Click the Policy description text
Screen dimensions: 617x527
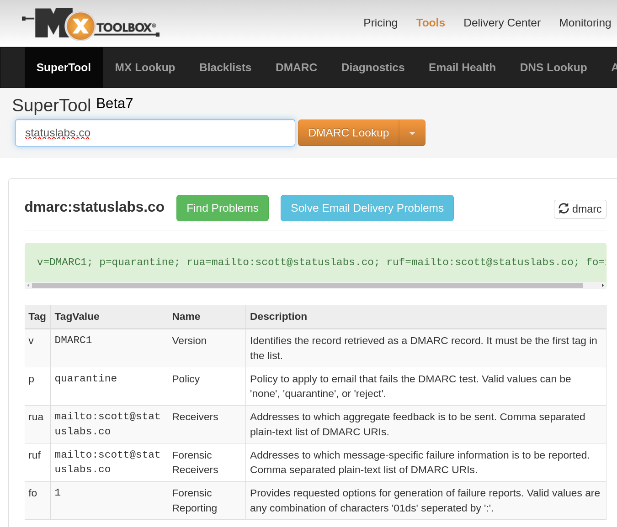tap(410, 386)
